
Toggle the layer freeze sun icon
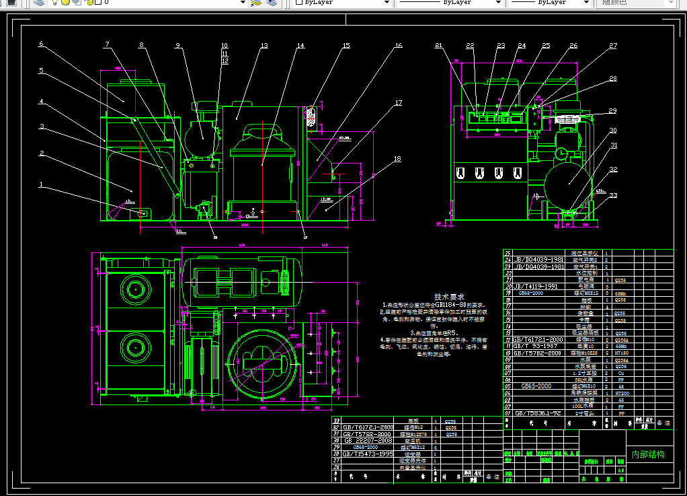[x=65, y=3]
